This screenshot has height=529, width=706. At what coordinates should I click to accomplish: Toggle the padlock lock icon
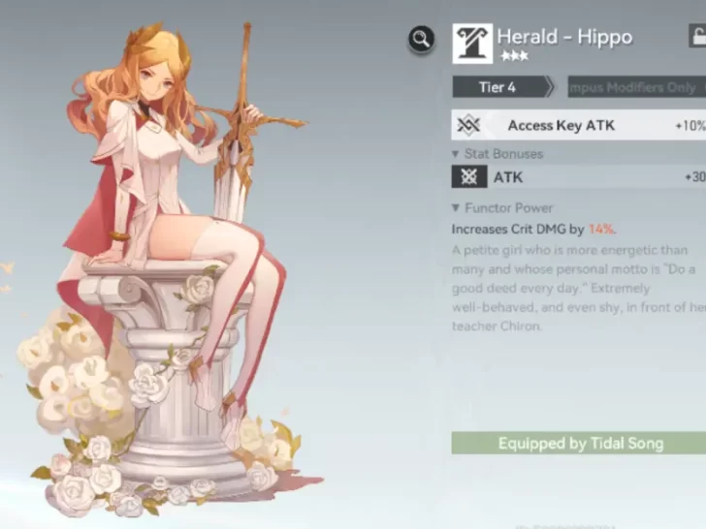(697, 36)
